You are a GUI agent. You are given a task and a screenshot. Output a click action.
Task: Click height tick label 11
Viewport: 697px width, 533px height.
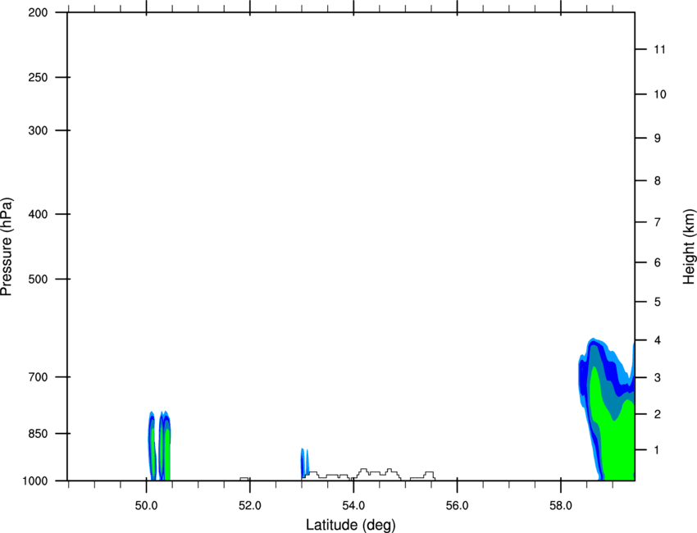pos(659,49)
